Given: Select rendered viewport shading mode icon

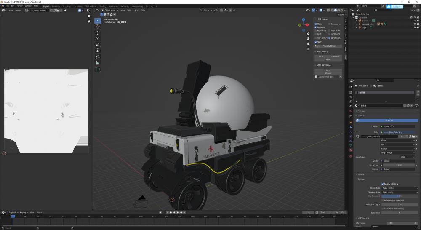Looking at the screenshot, I should pyautogui.click(x=342, y=10).
